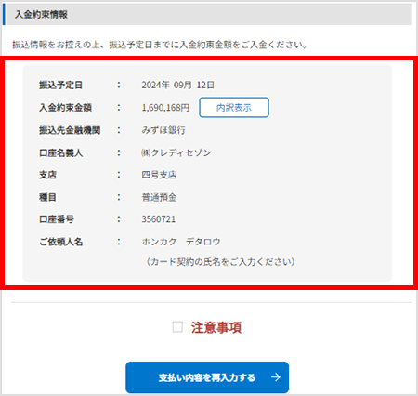Click the arrow icon on re-enter button

click(276, 377)
